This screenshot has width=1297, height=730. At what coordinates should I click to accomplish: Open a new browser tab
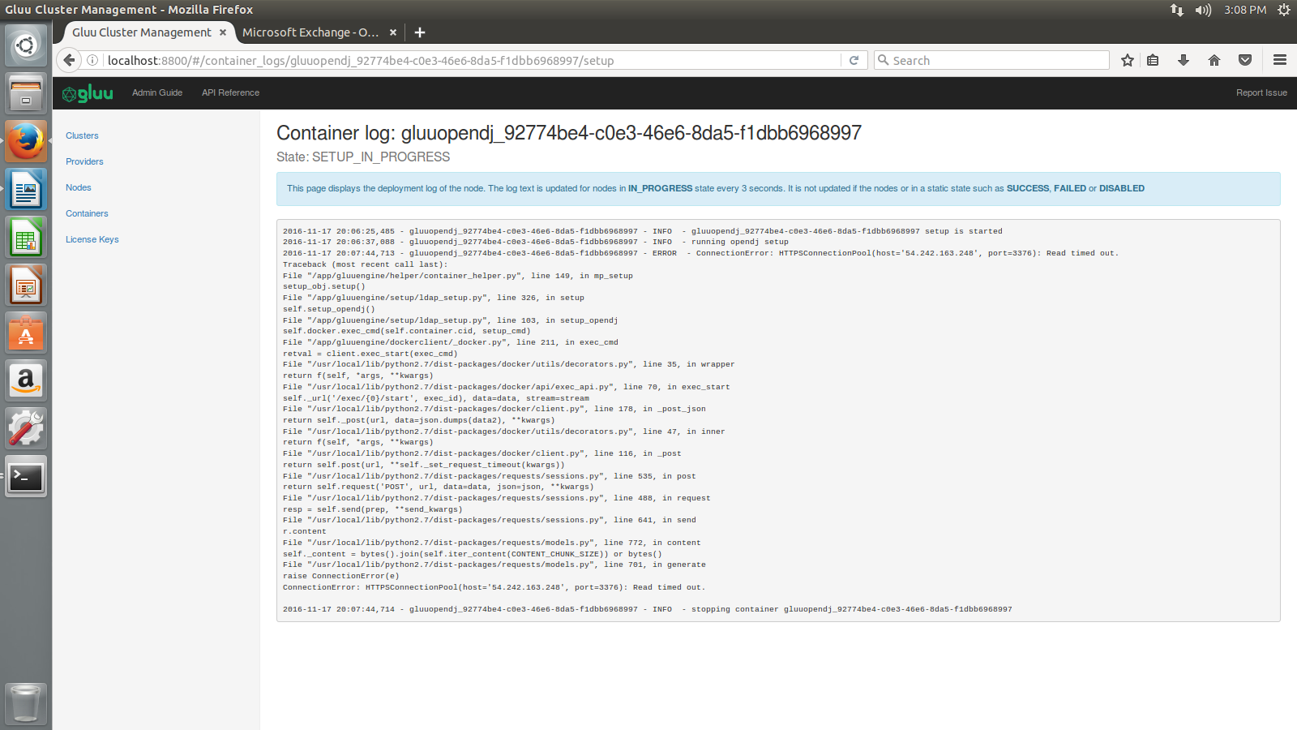[420, 32]
